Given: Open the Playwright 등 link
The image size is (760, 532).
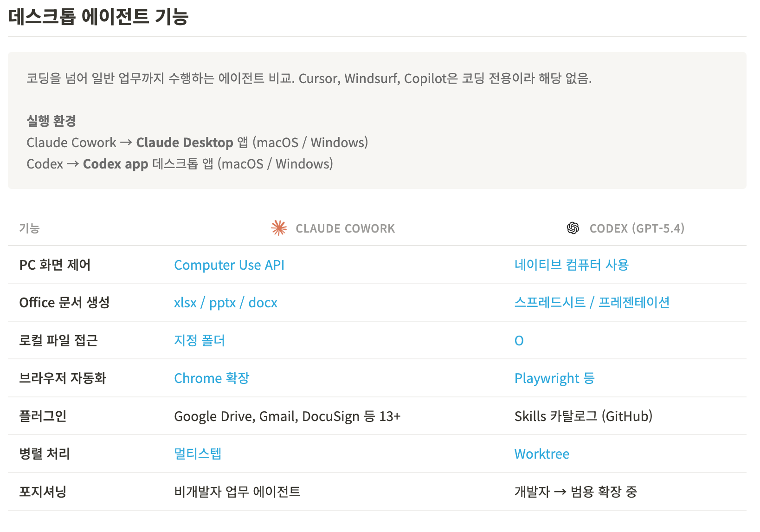Looking at the screenshot, I should [x=554, y=378].
